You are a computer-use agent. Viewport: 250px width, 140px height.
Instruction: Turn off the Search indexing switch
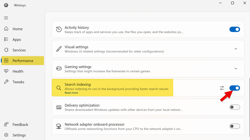tap(235, 88)
